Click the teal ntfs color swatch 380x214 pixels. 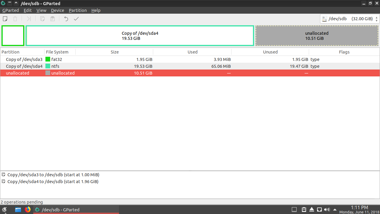(48, 66)
